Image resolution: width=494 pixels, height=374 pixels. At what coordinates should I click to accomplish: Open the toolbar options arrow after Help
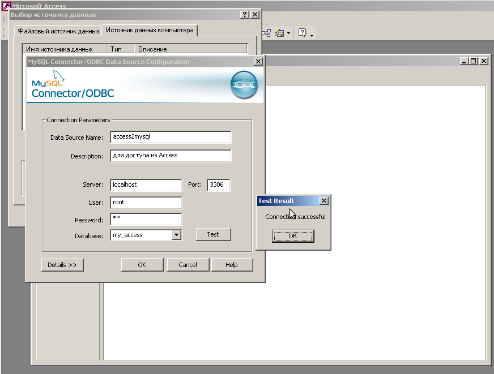point(312,36)
